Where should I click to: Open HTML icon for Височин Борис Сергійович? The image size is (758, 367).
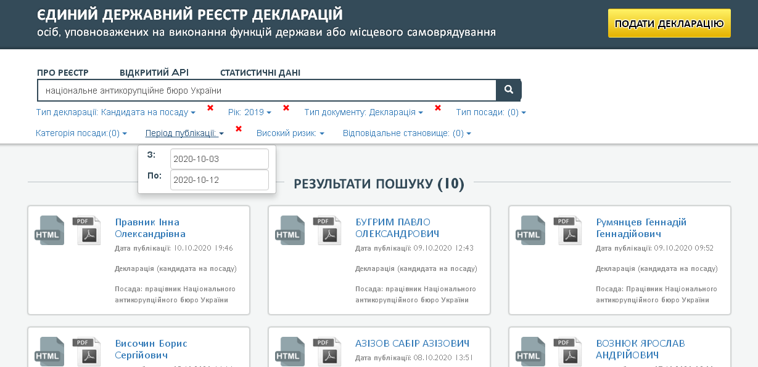tap(49, 352)
